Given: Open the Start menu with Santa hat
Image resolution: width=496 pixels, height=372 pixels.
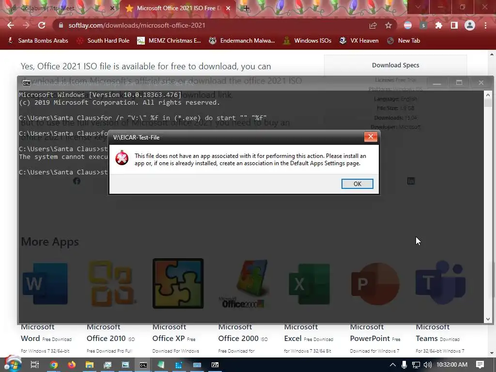Looking at the screenshot, I should click(x=12, y=364).
